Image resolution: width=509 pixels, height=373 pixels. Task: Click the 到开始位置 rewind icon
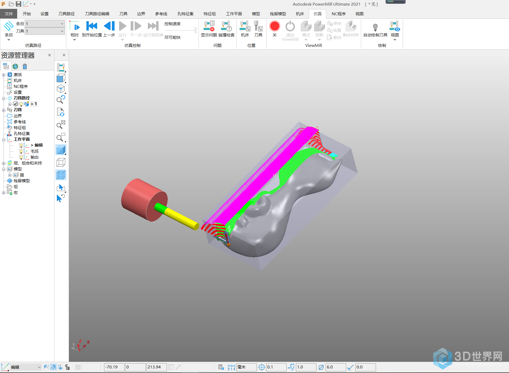tap(92, 26)
